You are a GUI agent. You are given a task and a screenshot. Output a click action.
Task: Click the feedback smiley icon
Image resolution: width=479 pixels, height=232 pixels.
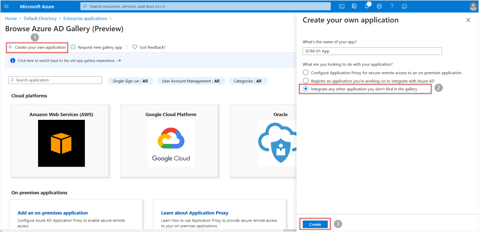(404, 6)
